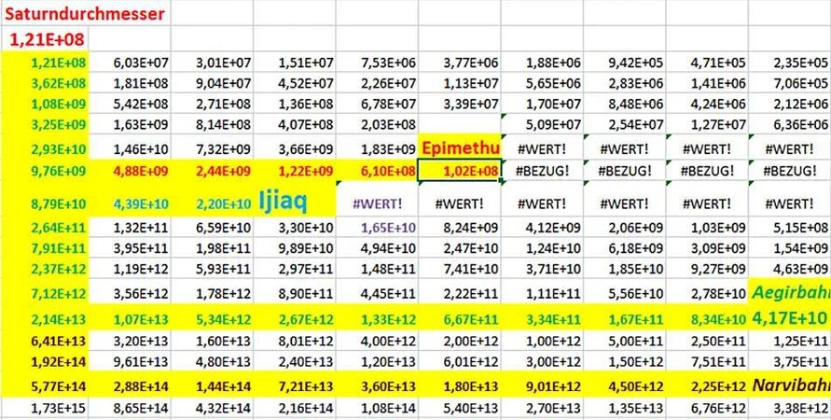Click the red 6,10E+08 cell

click(x=377, y=170)
